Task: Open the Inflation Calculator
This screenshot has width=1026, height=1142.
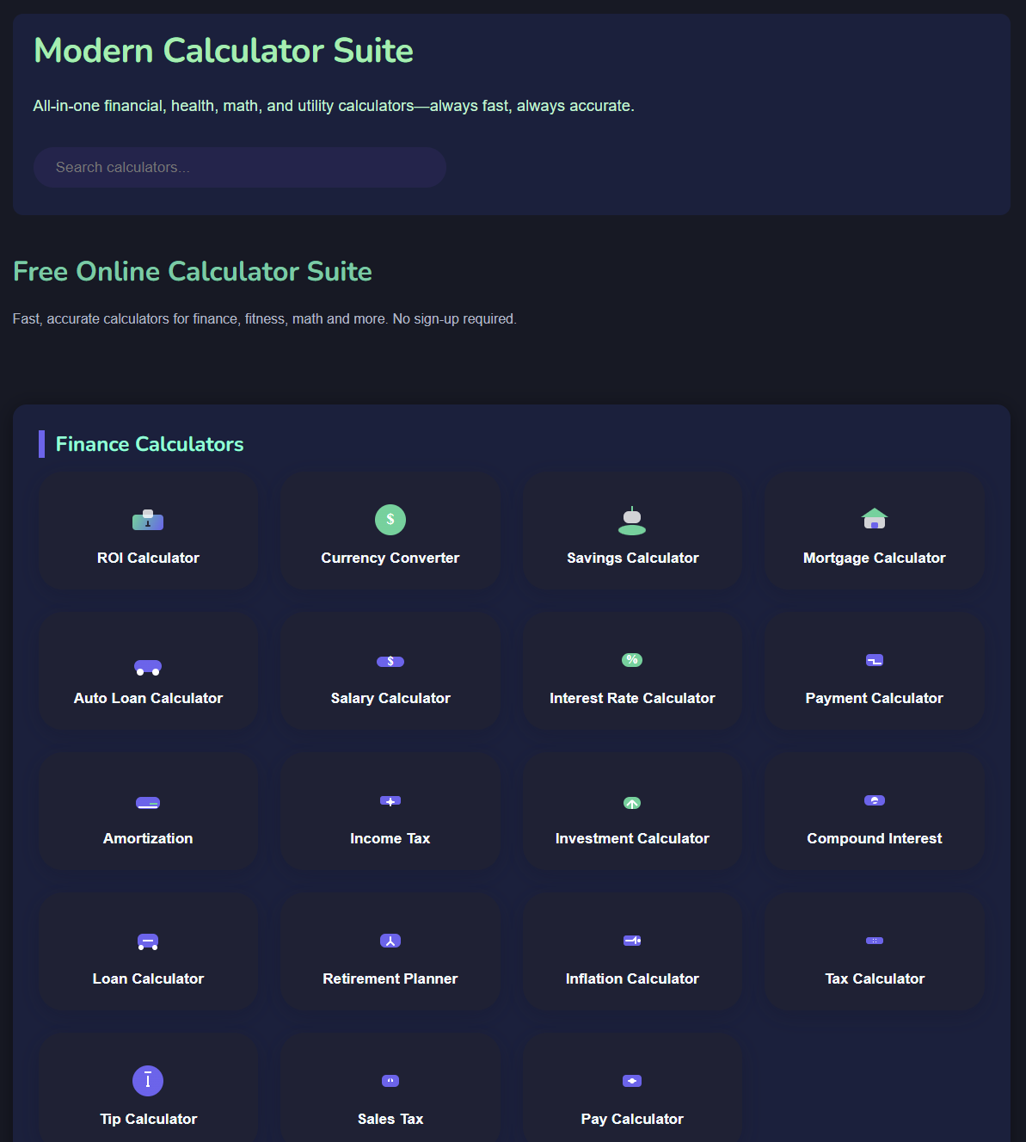Action: [632, 952]
